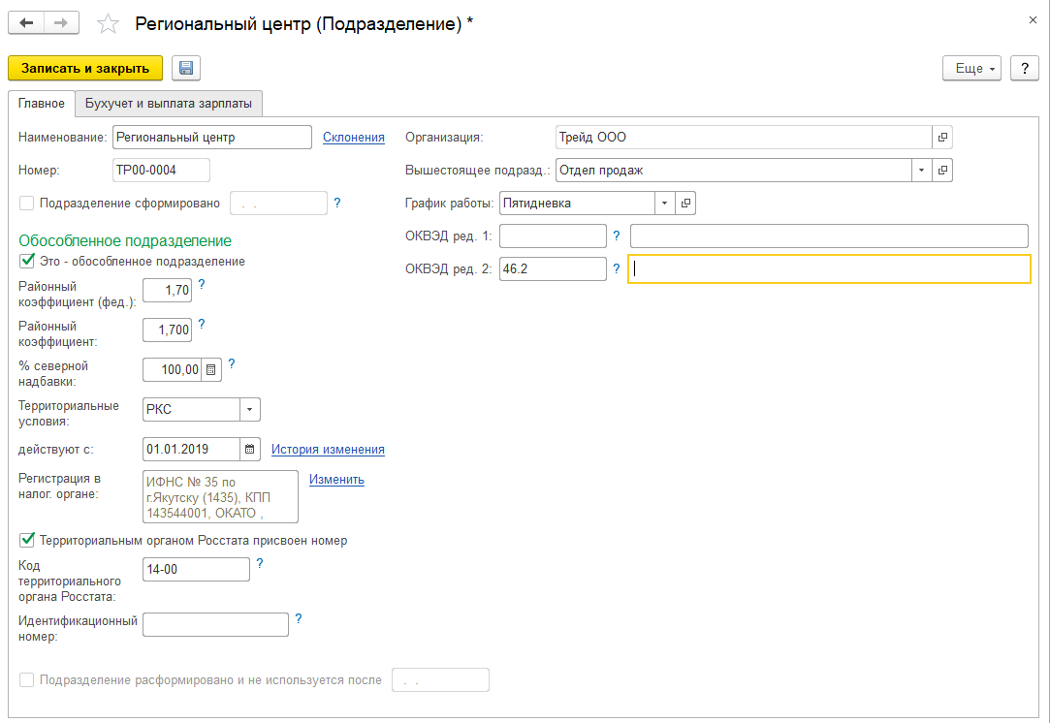The height and width of the screenshot is (723, 1050).
Task: Expand the График работы dropdown list
Action: [x=664, y=204]
